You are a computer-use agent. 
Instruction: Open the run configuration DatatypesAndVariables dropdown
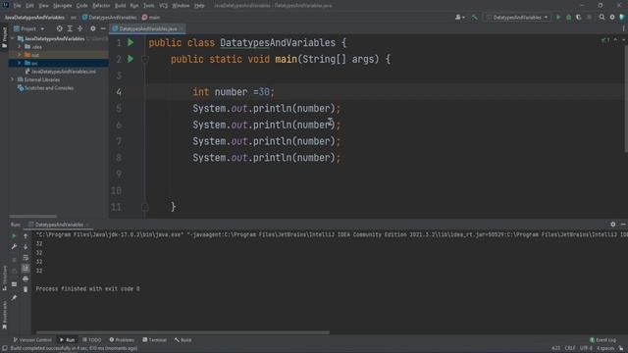517,18
